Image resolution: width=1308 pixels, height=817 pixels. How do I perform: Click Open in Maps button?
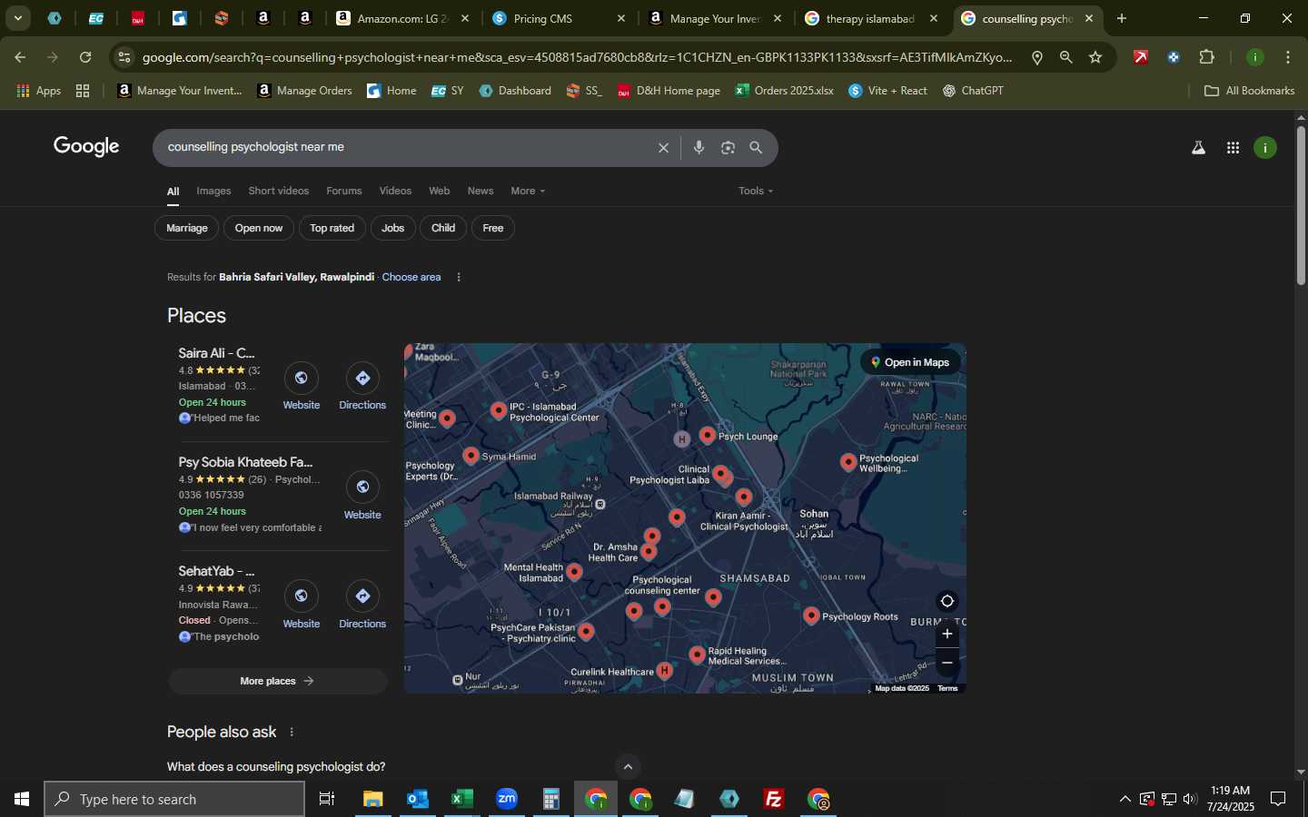910,362
